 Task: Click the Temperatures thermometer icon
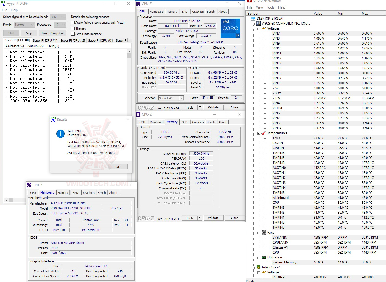(264, 133)
